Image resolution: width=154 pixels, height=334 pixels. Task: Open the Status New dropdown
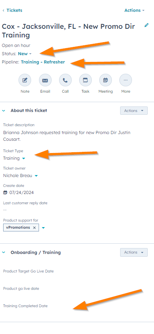coord(25,54)
